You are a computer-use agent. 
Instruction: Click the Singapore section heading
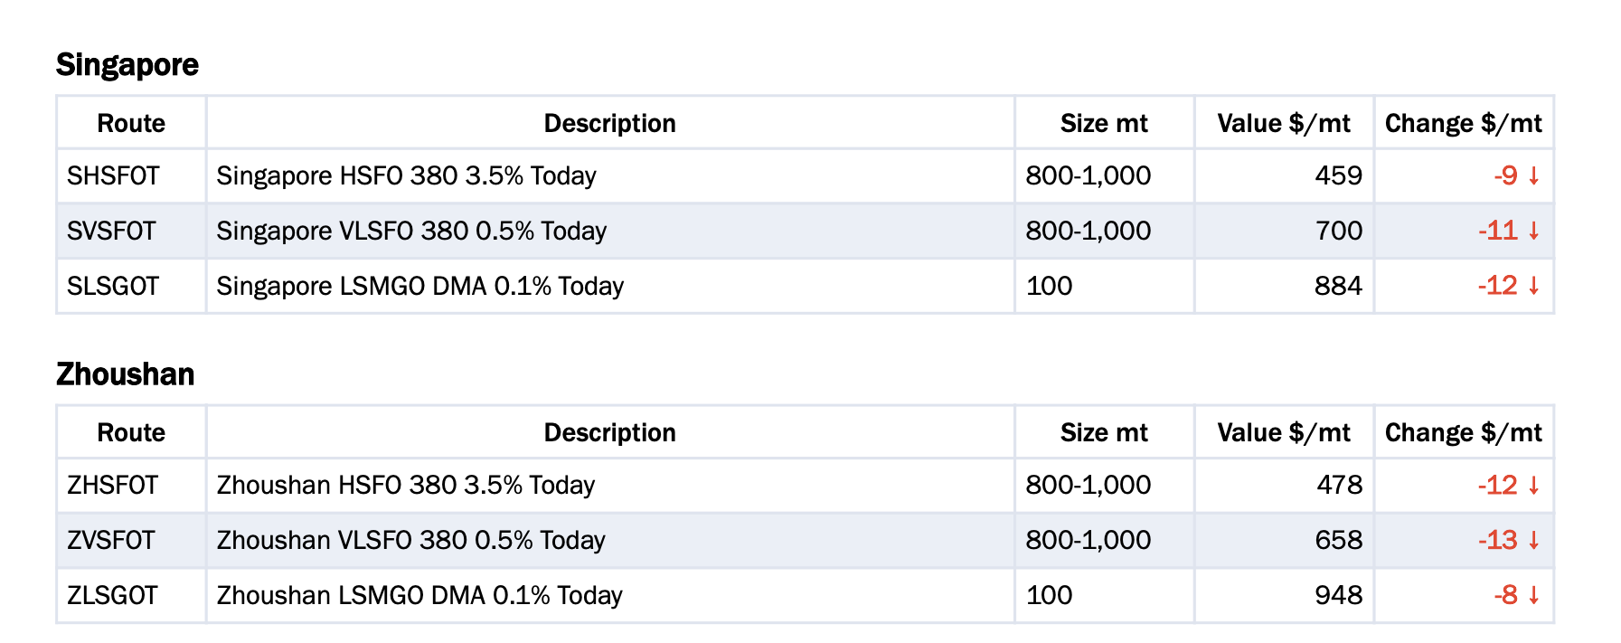[127, 65]
